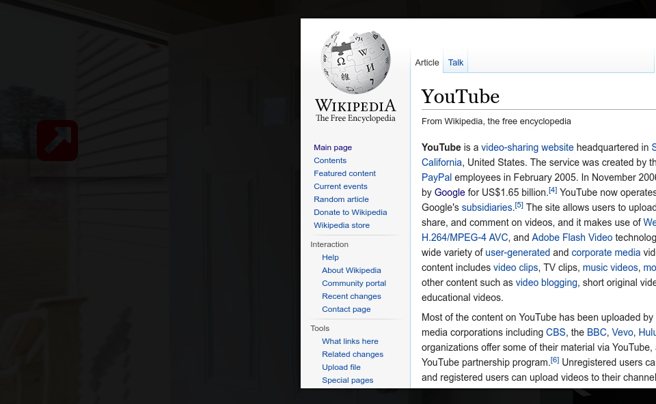656x404 pixels.
Task: Open About Wikipedia
Action: [351, 270]
